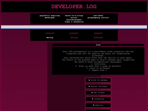
Task: Click the text 'psychotic aspiring developer'
Action: point(50,17)
